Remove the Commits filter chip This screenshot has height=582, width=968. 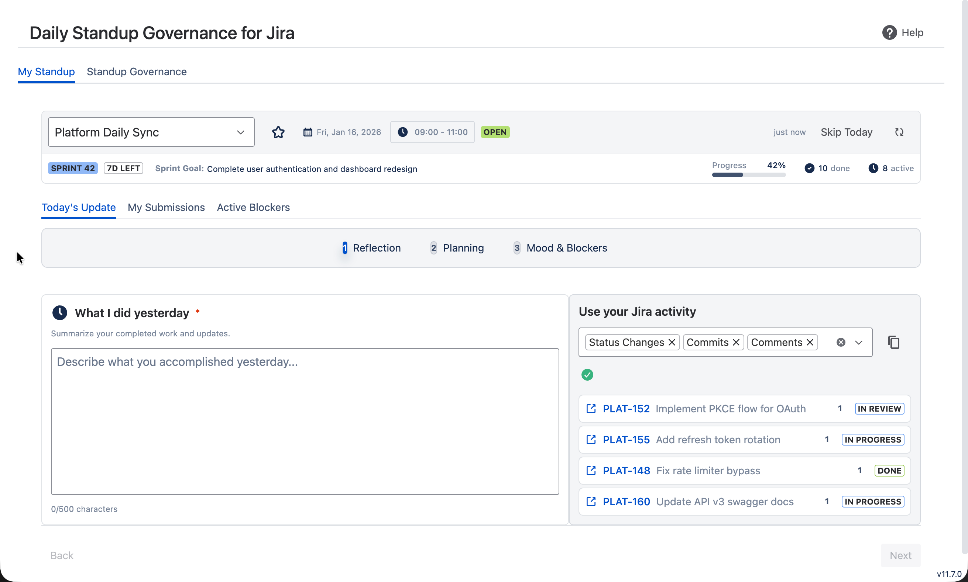pyautogui.click(x=736, y=342)
